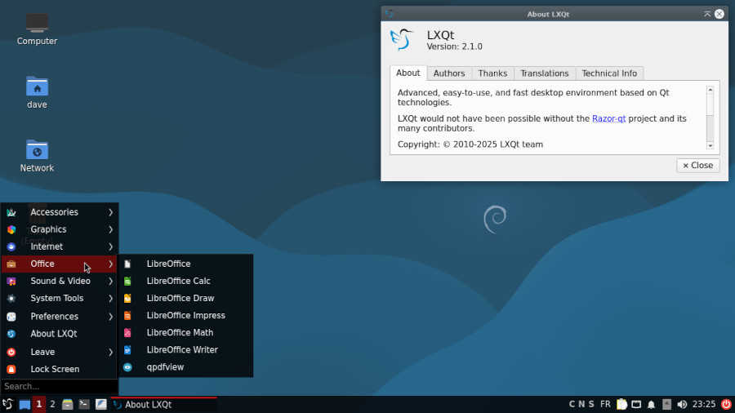Open the LXQt main menu button in taskbar
The height and width of the screenshot is (413, 735).
pos(7,404)
